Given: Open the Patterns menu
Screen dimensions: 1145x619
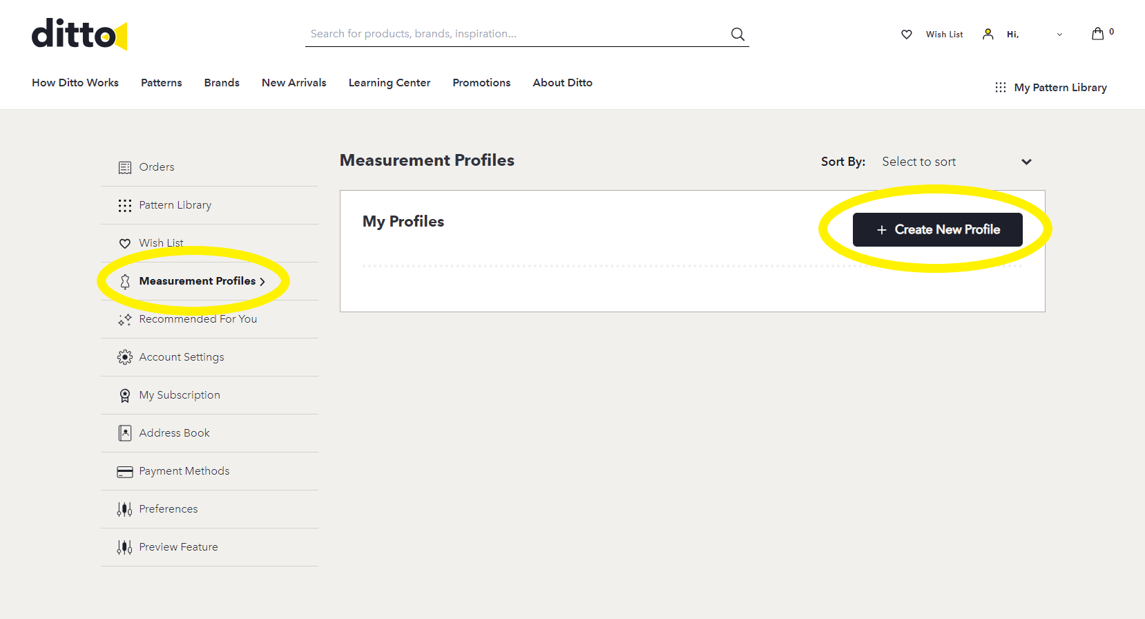Looking at the screenshot, I should coord(162,82).
